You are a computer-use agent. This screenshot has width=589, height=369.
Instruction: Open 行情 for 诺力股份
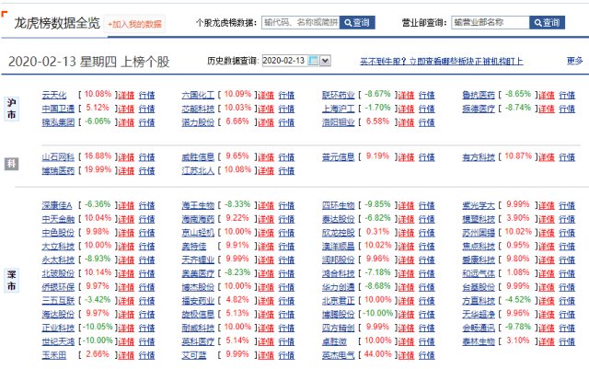pos(286,122)
